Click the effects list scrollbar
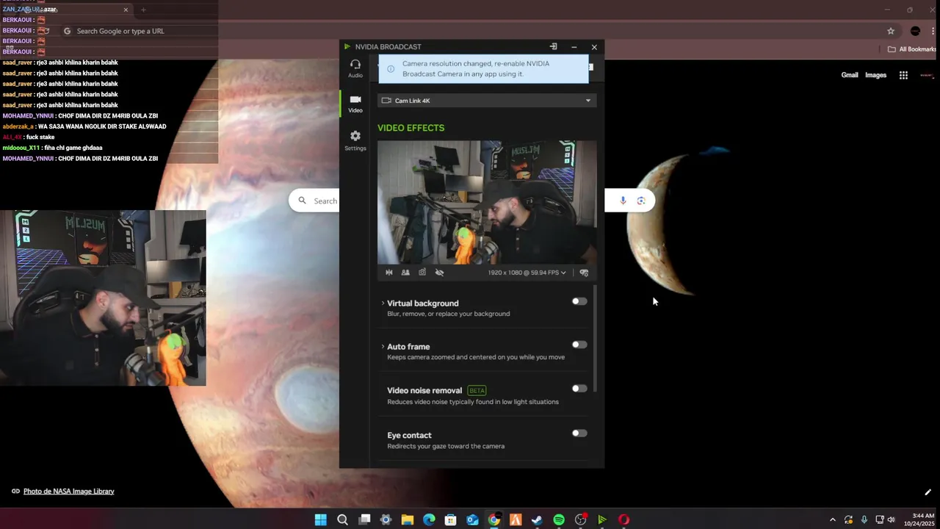This screenshot has height=529, width=940. click(x=594, y=339)
